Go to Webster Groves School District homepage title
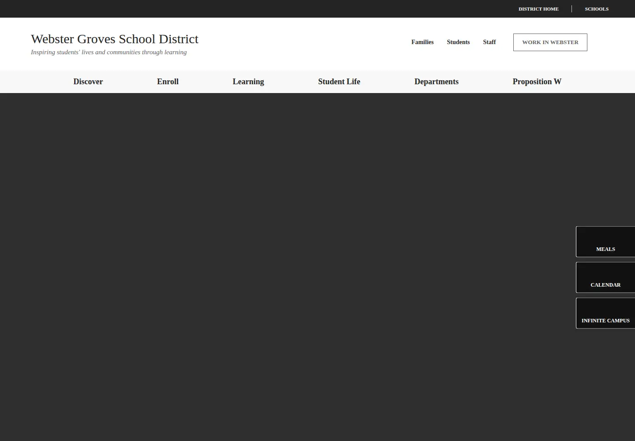635x441 pixels. pos(115,39)
